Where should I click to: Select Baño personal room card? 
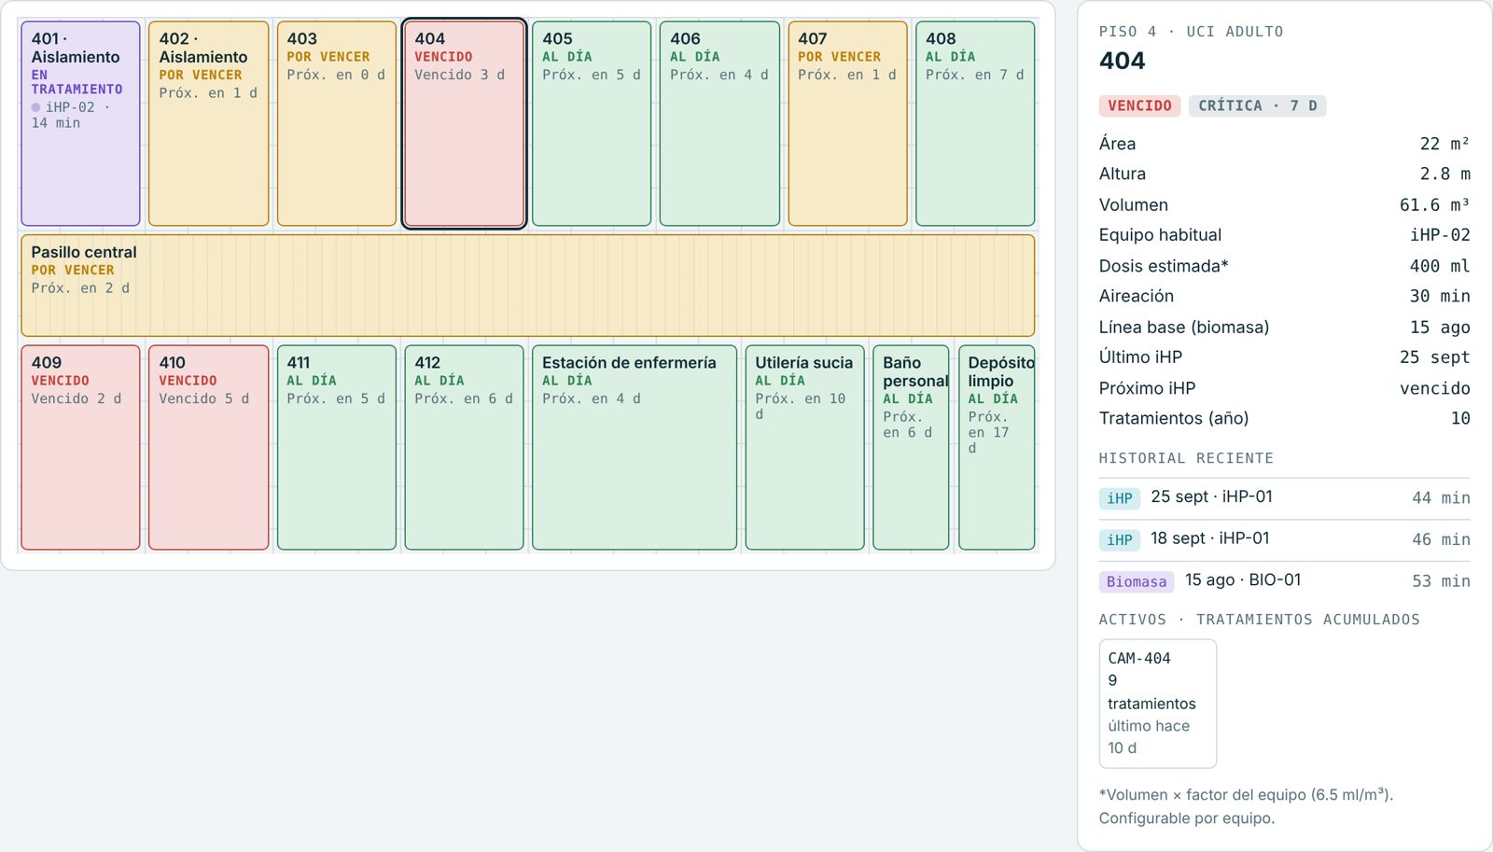(911, 447)
